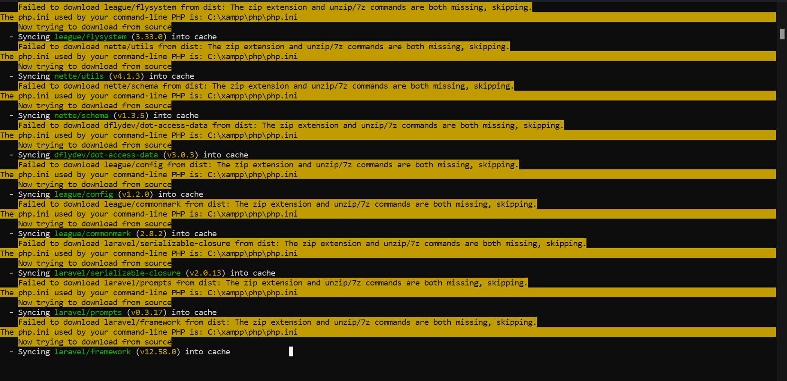
Task: Click version '(v2.0.13)' of serializable-closure
Action: [x=205, y=273]
